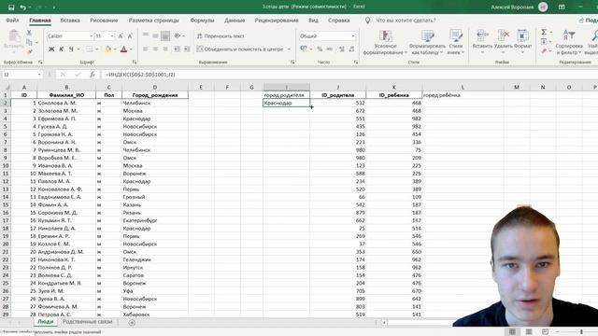Open alignment group dialog launcher
Viewport: 598px width, 336px height.
click(292, 62)
